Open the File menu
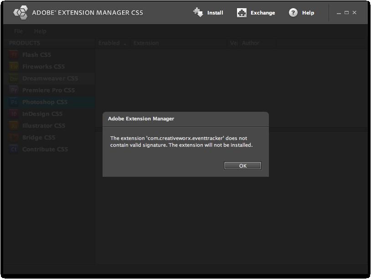The height and width of the screenshot is (279, 371). [x=17, y=31]
